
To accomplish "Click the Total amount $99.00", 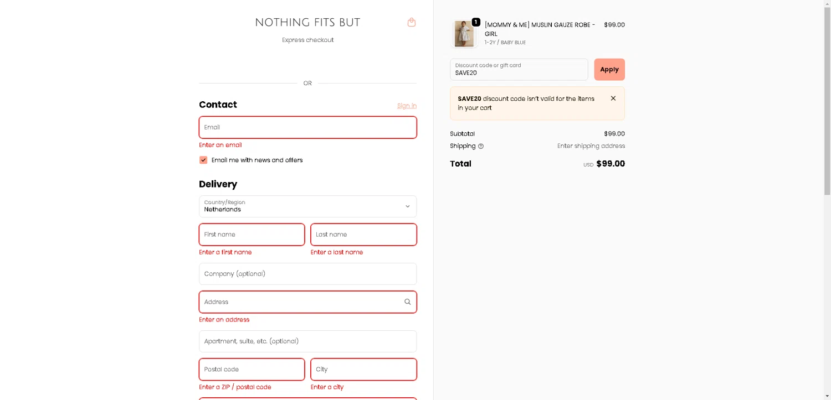I will pyautogui.click(x=611, y=164).
